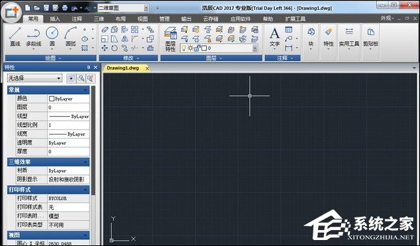Viewport: 420px width, 246px height.
Task: Open 图层特性 layer properties manager
Action: [x=170, y=39]
